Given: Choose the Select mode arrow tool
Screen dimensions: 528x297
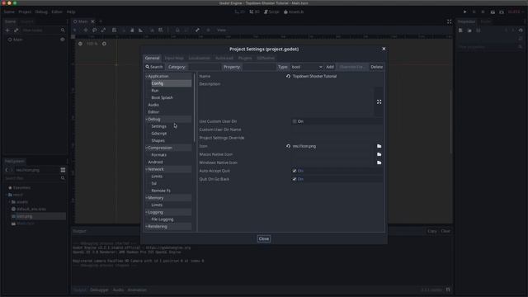Looking at the screenshot, I should click(75, 30).
